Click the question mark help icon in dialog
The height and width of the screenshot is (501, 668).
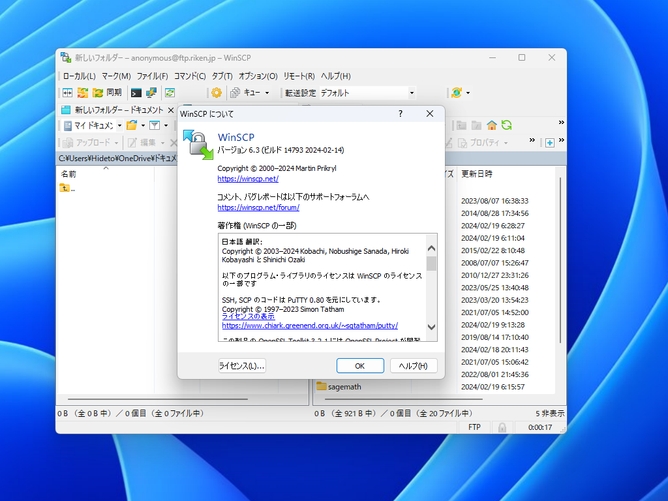tap(399, 114)
